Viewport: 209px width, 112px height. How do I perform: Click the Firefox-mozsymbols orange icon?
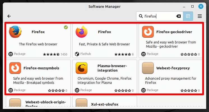click(x=15, y=68)
